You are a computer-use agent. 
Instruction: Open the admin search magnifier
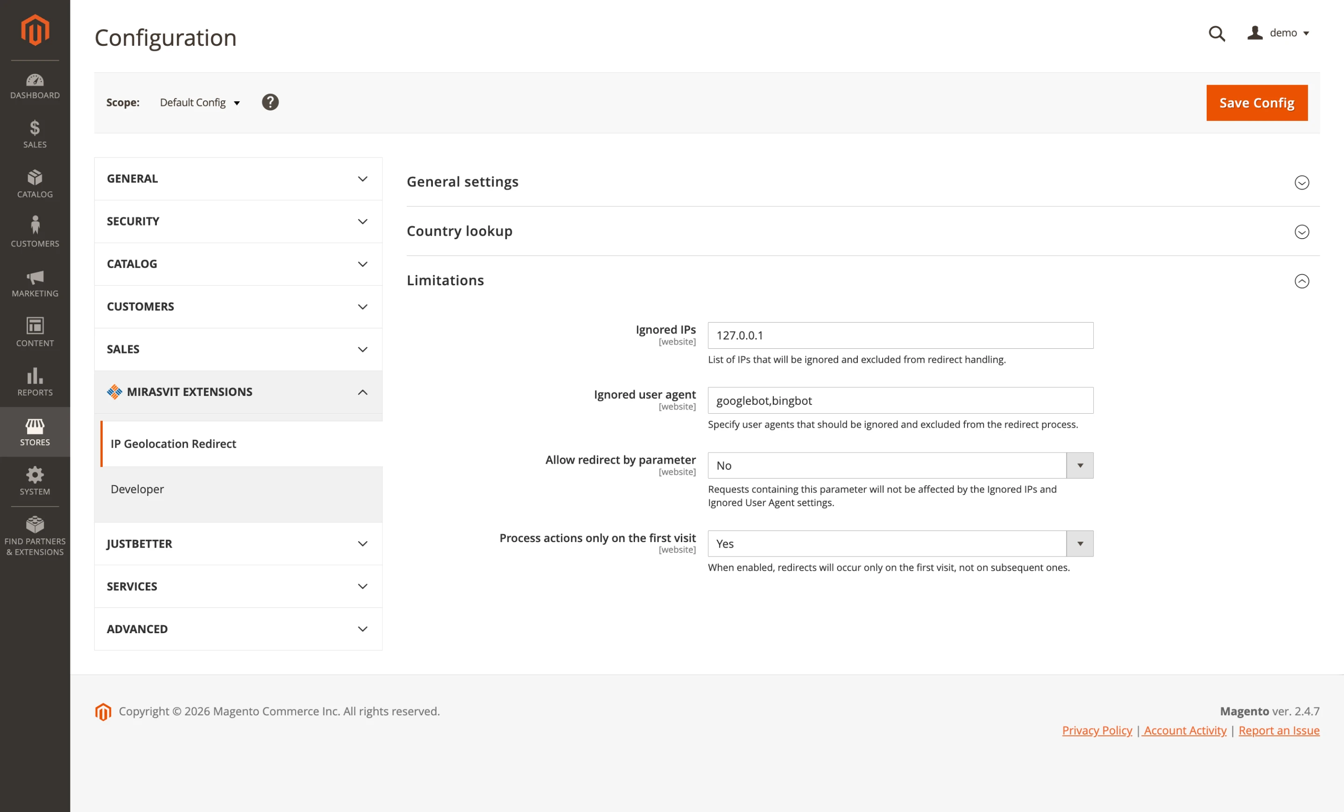point(1217,34)
